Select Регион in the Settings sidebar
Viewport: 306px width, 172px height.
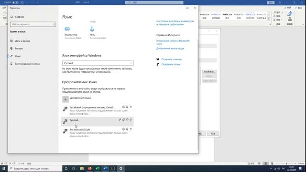pos(17,49)
